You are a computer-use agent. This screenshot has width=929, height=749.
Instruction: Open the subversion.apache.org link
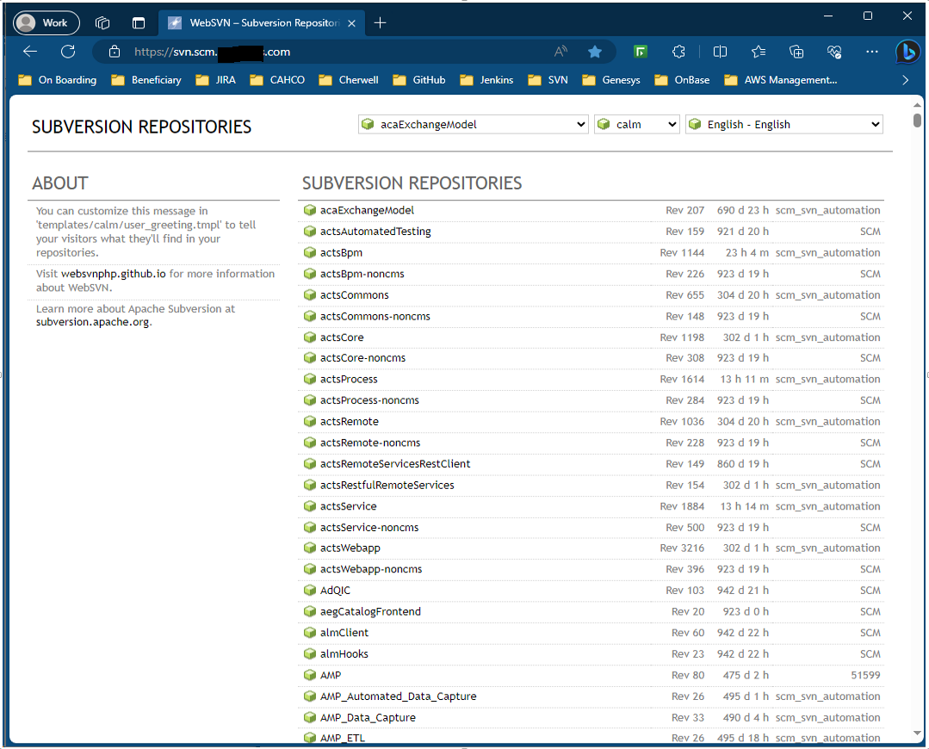[x=92, y=322]
